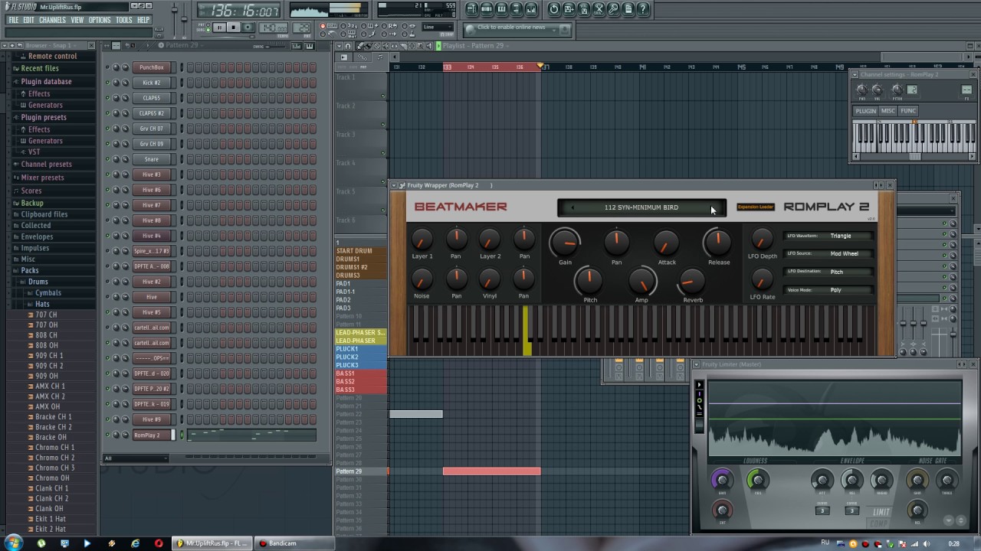Toggle mute LED for Snare channel
This screenshot has height=551, width=981.
(x=107, y=159)
